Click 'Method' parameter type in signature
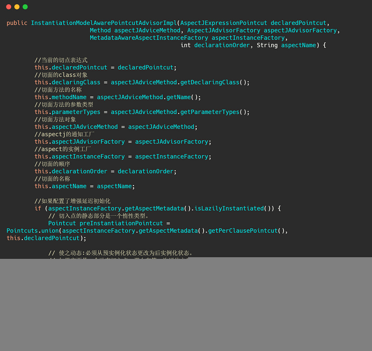372x351 pixels. coord(100,30)
